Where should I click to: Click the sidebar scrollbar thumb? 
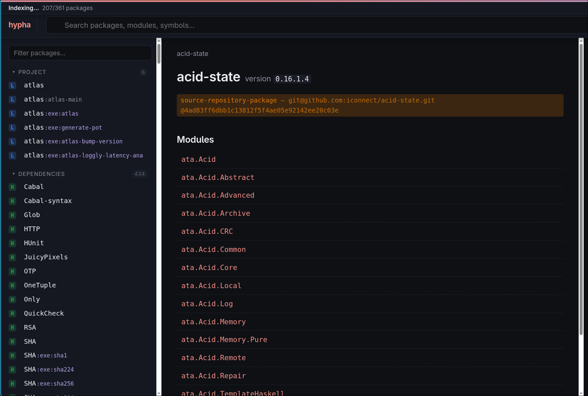coord(159,54)
